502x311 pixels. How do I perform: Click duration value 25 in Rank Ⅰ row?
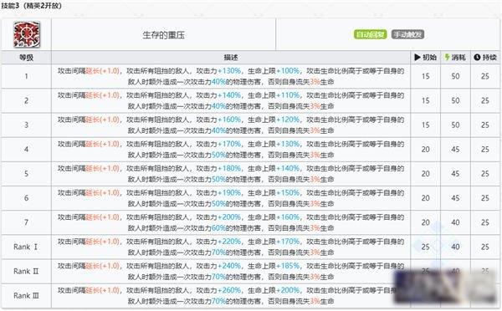[x=485, y=247]
